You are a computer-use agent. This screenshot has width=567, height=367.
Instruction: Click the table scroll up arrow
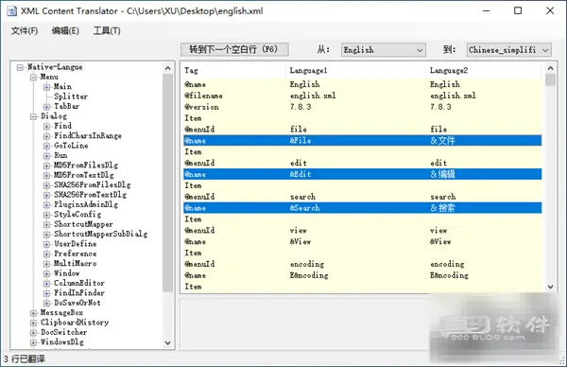click(550, 68)
